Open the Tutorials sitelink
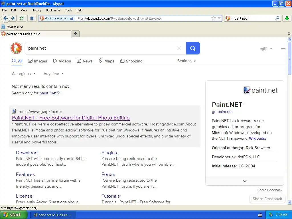Image resolution: width=292 pixels, height=219 pixels. pos(110,196)
